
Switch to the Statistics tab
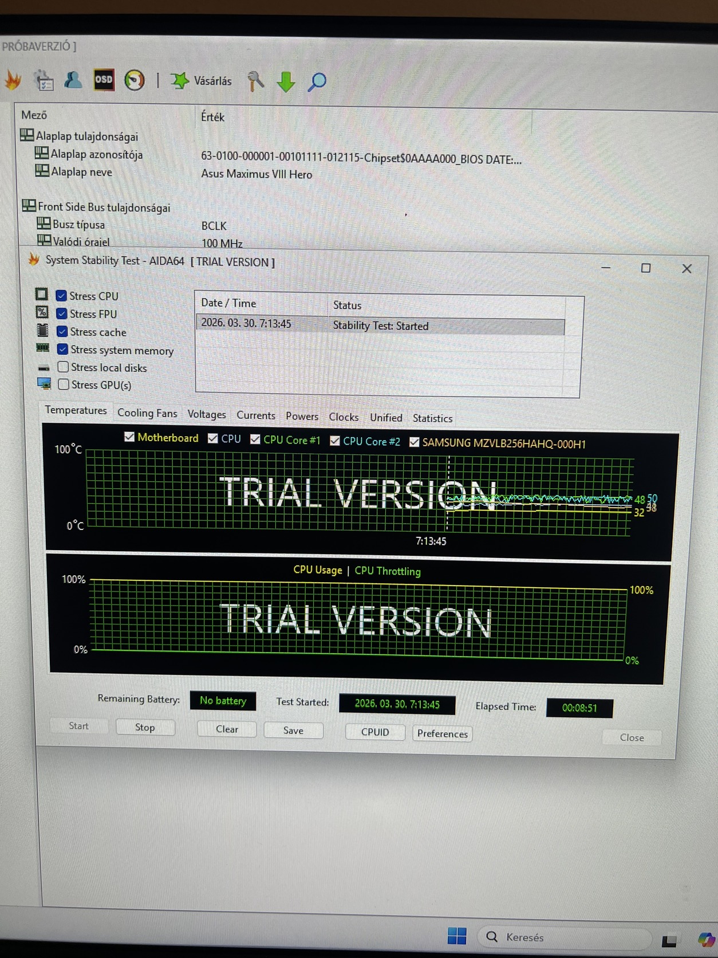tap(432, 418)
